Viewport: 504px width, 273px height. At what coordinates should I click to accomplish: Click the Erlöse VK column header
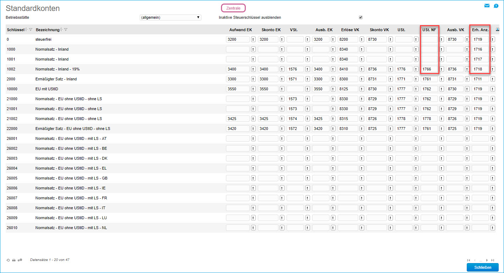click(x=350, y=30)
